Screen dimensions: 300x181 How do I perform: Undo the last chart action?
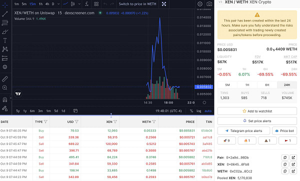click(105, 4)
